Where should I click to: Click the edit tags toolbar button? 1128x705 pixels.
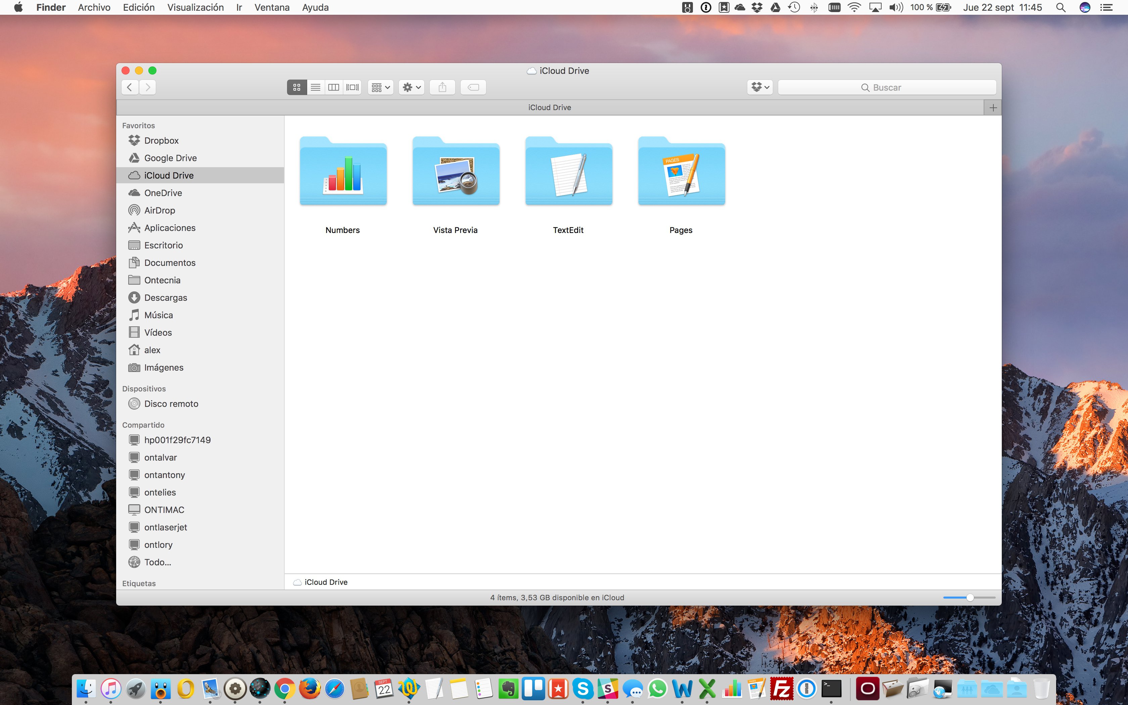[473, 87]
